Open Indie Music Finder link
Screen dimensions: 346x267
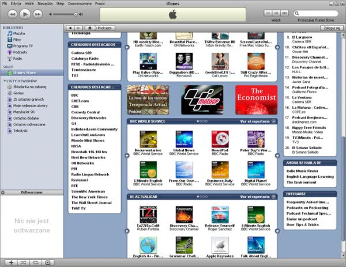coord(302,171)
